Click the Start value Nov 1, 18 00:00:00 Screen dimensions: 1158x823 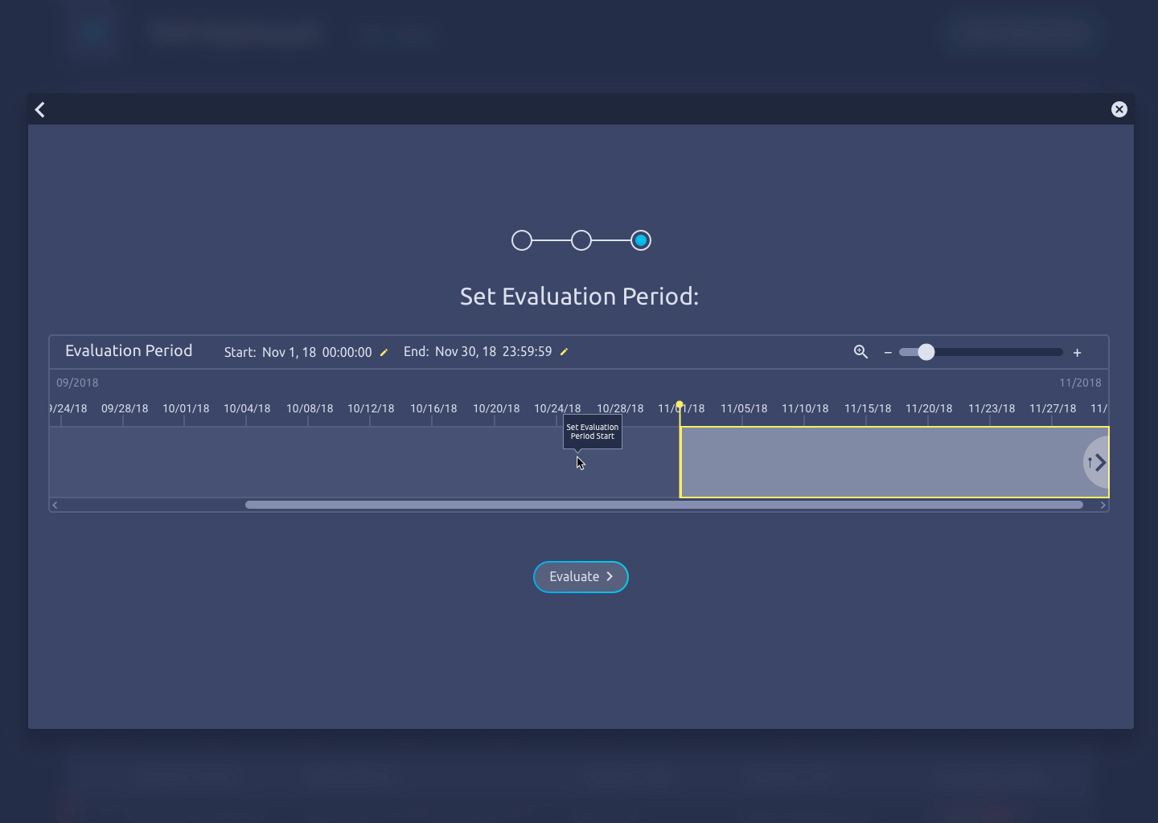[x=317, y=352]
